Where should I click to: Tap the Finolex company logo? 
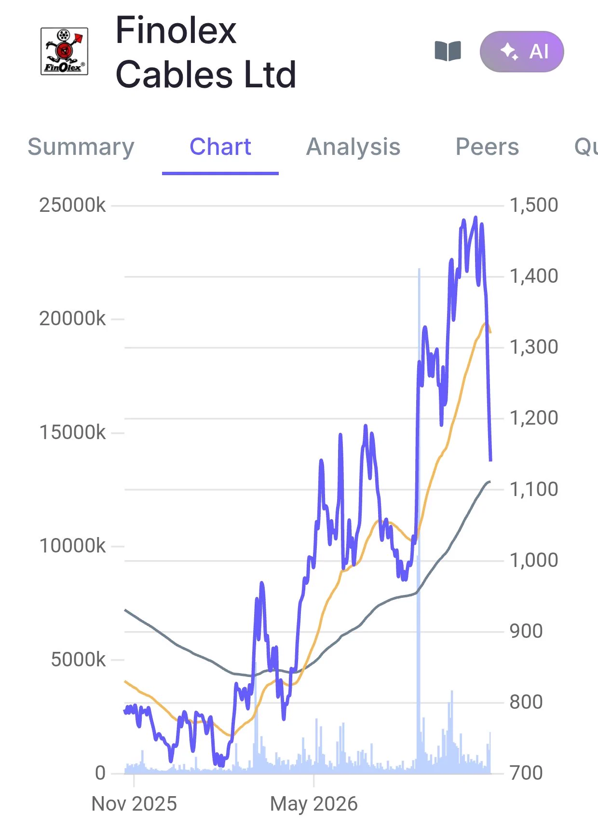[x=65, y=51]
